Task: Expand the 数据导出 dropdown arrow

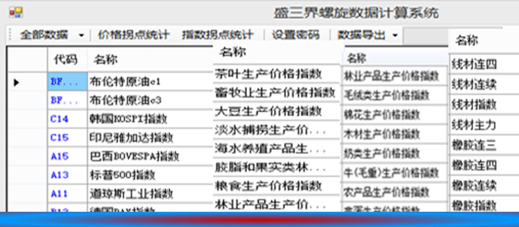Action: pyautogui.click(x=395, y=35)
